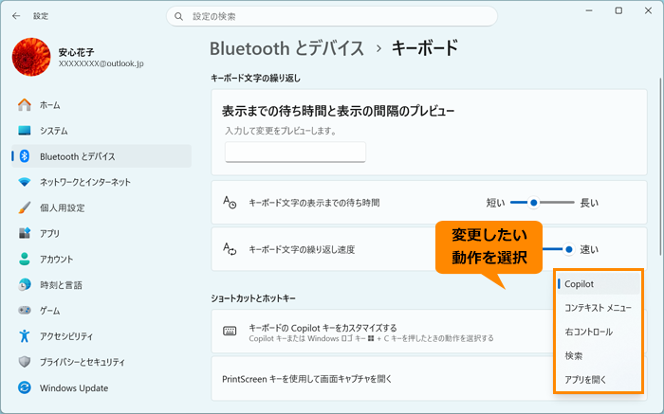Screen dimensions: 664x414
Task: Open Windows Update page
Action: pyautogui.click(x=101, y=387)
